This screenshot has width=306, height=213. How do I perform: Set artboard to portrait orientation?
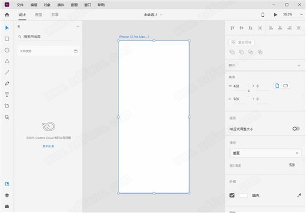[x=277, y=86]
